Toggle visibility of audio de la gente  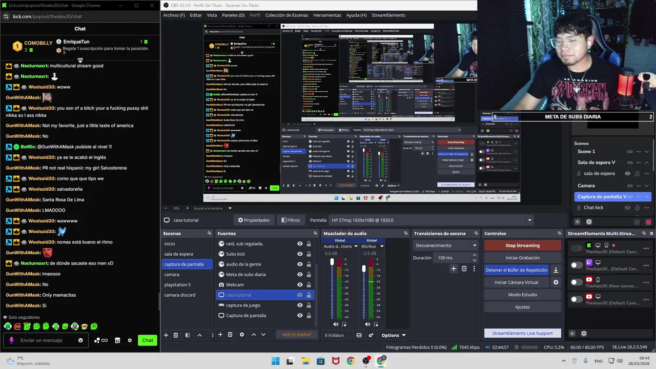[300, 264]
